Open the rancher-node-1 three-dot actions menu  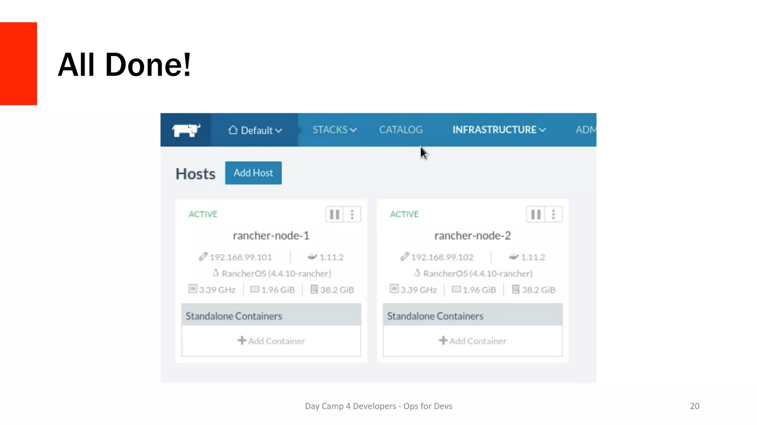tap(352, 214)
